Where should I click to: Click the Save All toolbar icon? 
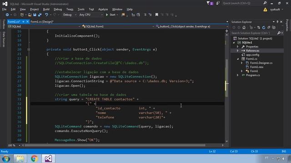[x=40, y=14]
